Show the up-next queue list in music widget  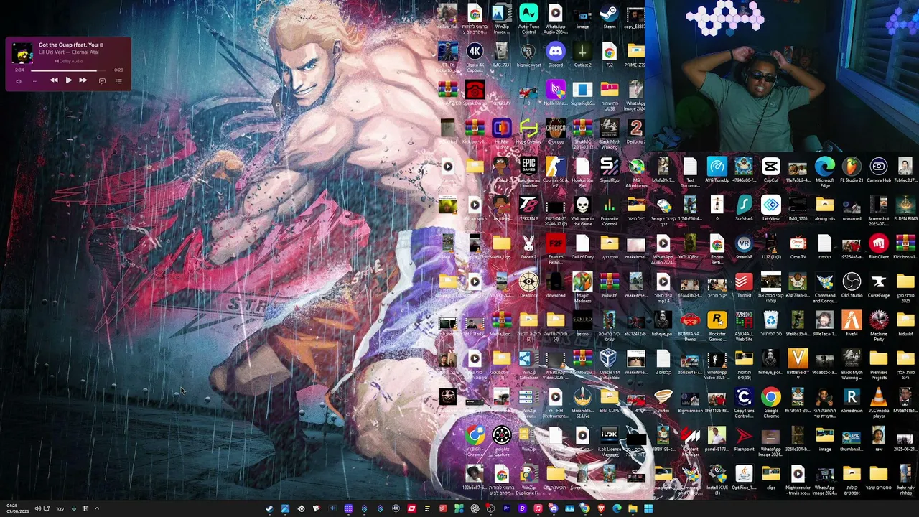click(118, 81)
